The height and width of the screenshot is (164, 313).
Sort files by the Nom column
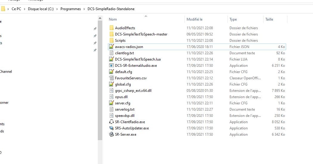click(x=113, y=19)
